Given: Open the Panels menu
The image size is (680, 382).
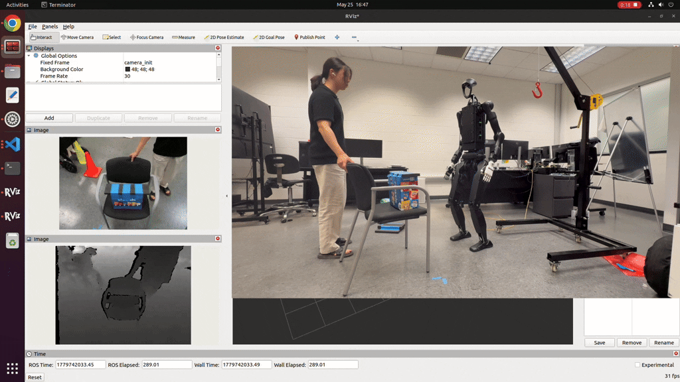Looking at the screenshot, I should 50,27.
